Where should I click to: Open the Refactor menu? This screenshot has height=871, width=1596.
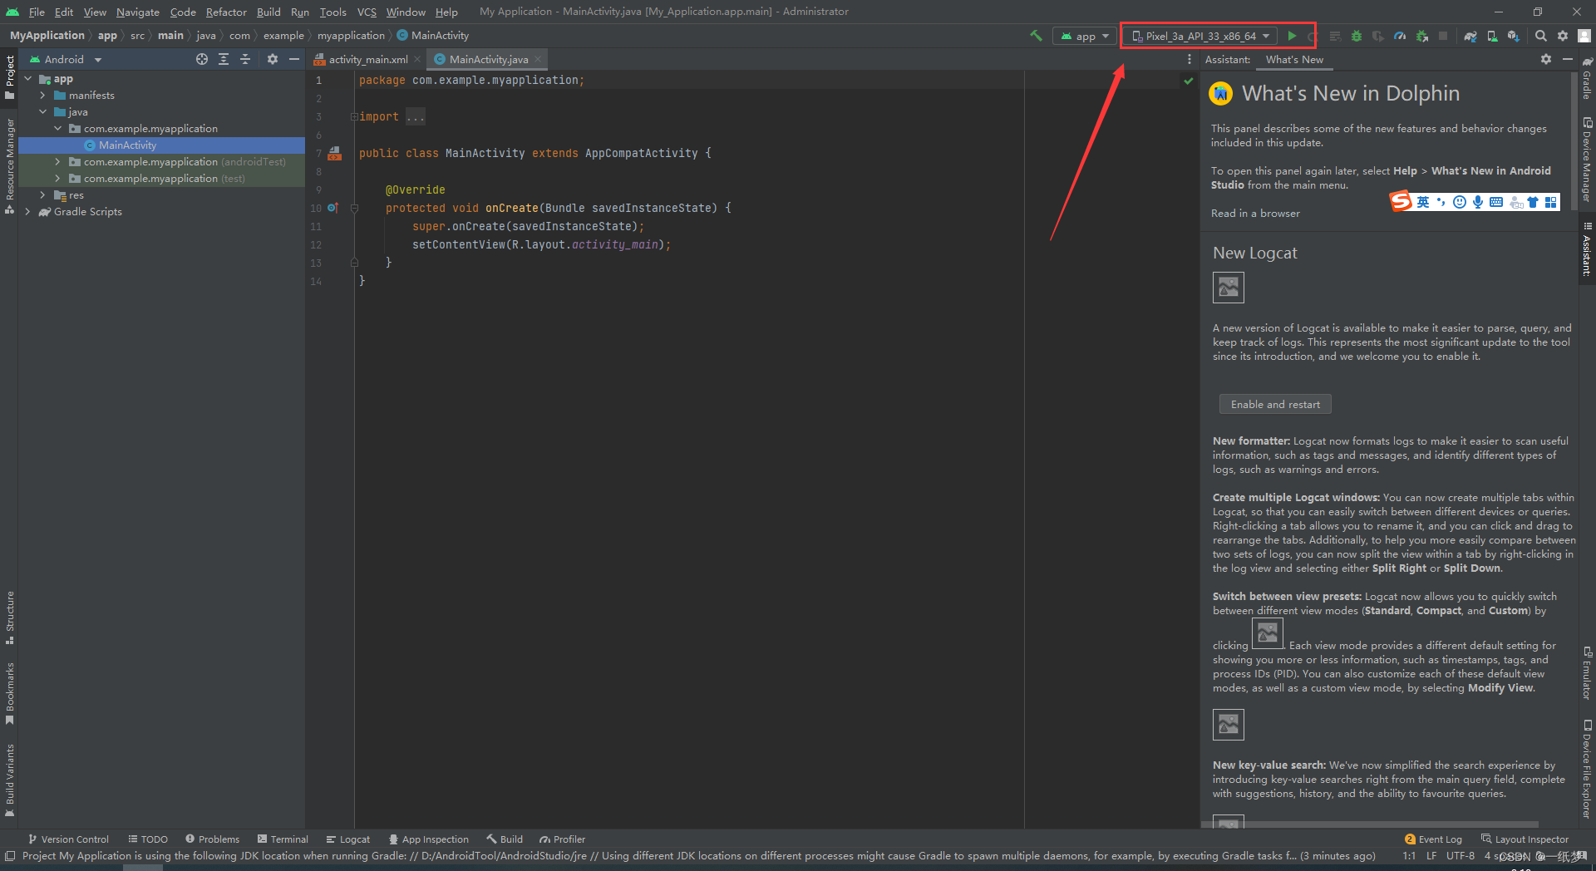click(x=226, y=12)
